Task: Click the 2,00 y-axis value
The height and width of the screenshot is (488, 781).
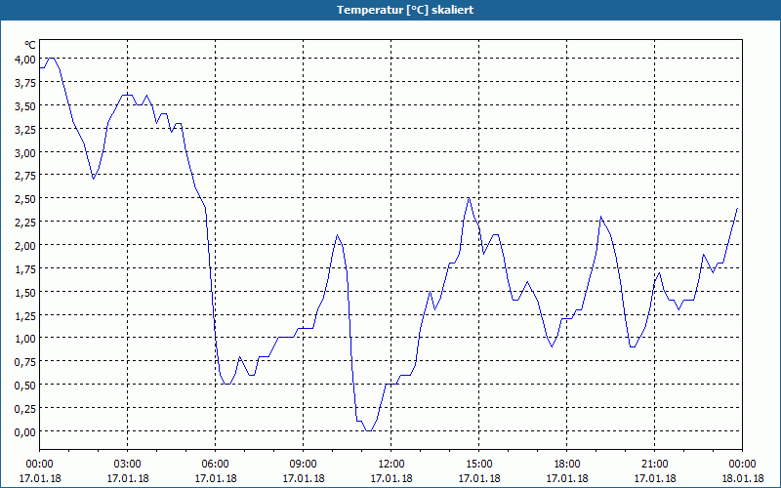Action: click(x=25, y=246)
